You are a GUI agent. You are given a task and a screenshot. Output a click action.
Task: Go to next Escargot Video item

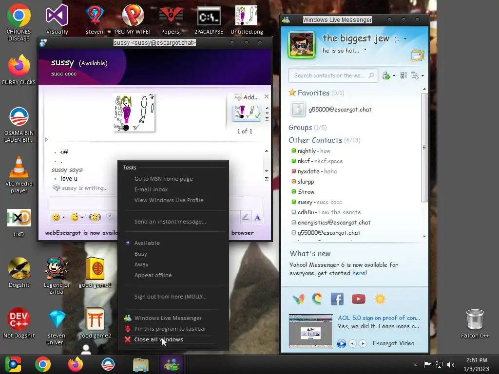[x=363, y=343]
